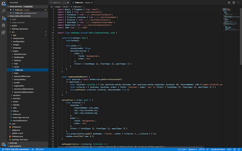242x151 pixels.
Task: Open the Run and Debug view icon
Action: click(4, 25)
